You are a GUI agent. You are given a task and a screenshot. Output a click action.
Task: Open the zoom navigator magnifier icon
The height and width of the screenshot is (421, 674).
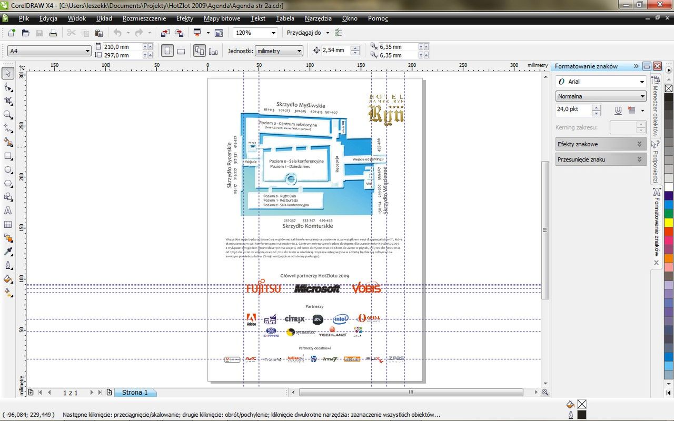pyautogui.click(x=545, y=392)
